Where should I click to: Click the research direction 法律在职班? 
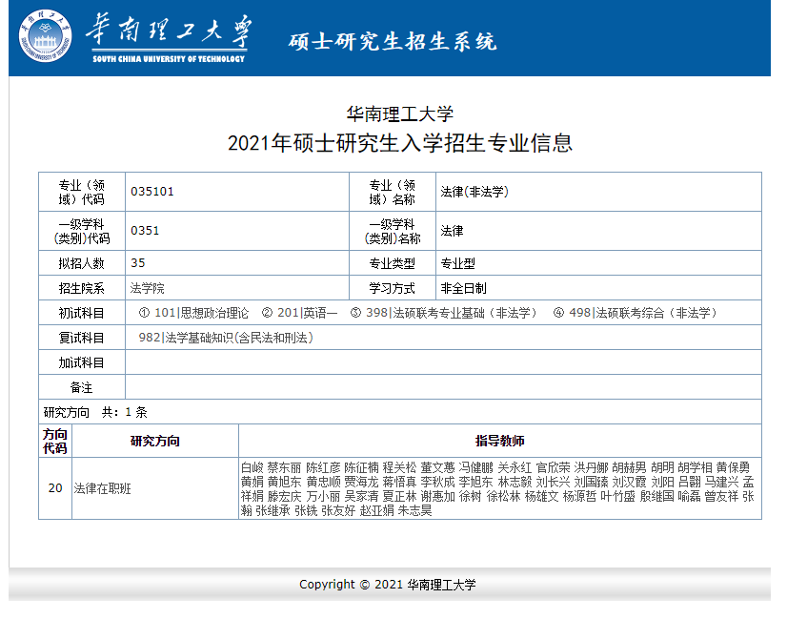(x=102, y=488)
